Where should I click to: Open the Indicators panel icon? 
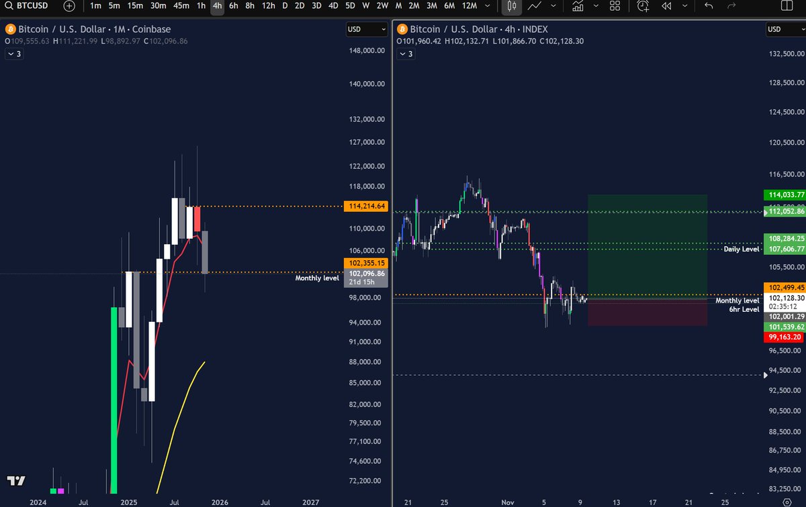tap(577, 7)
